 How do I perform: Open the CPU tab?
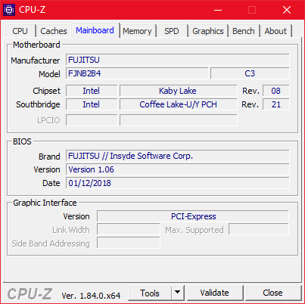tap(20, 31)
